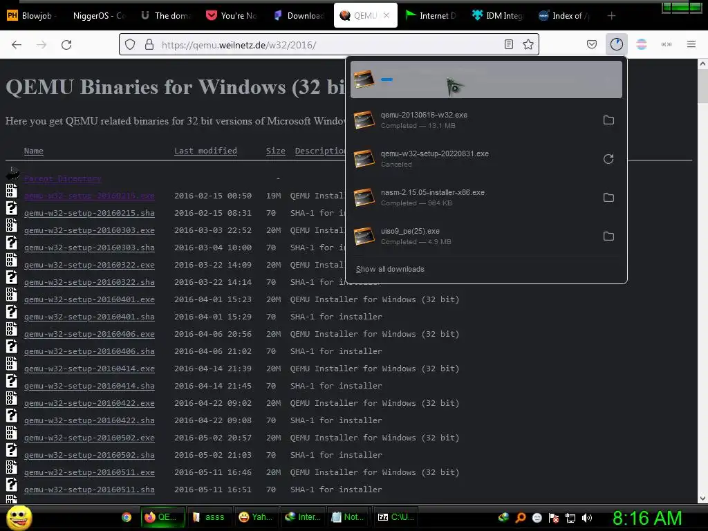Click the magnifier search tray icon

coord(521,518)
